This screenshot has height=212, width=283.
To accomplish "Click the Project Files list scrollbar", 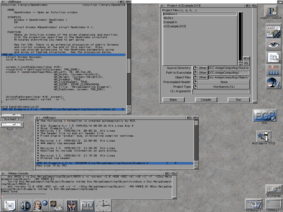I will click(x=240, y=36).
